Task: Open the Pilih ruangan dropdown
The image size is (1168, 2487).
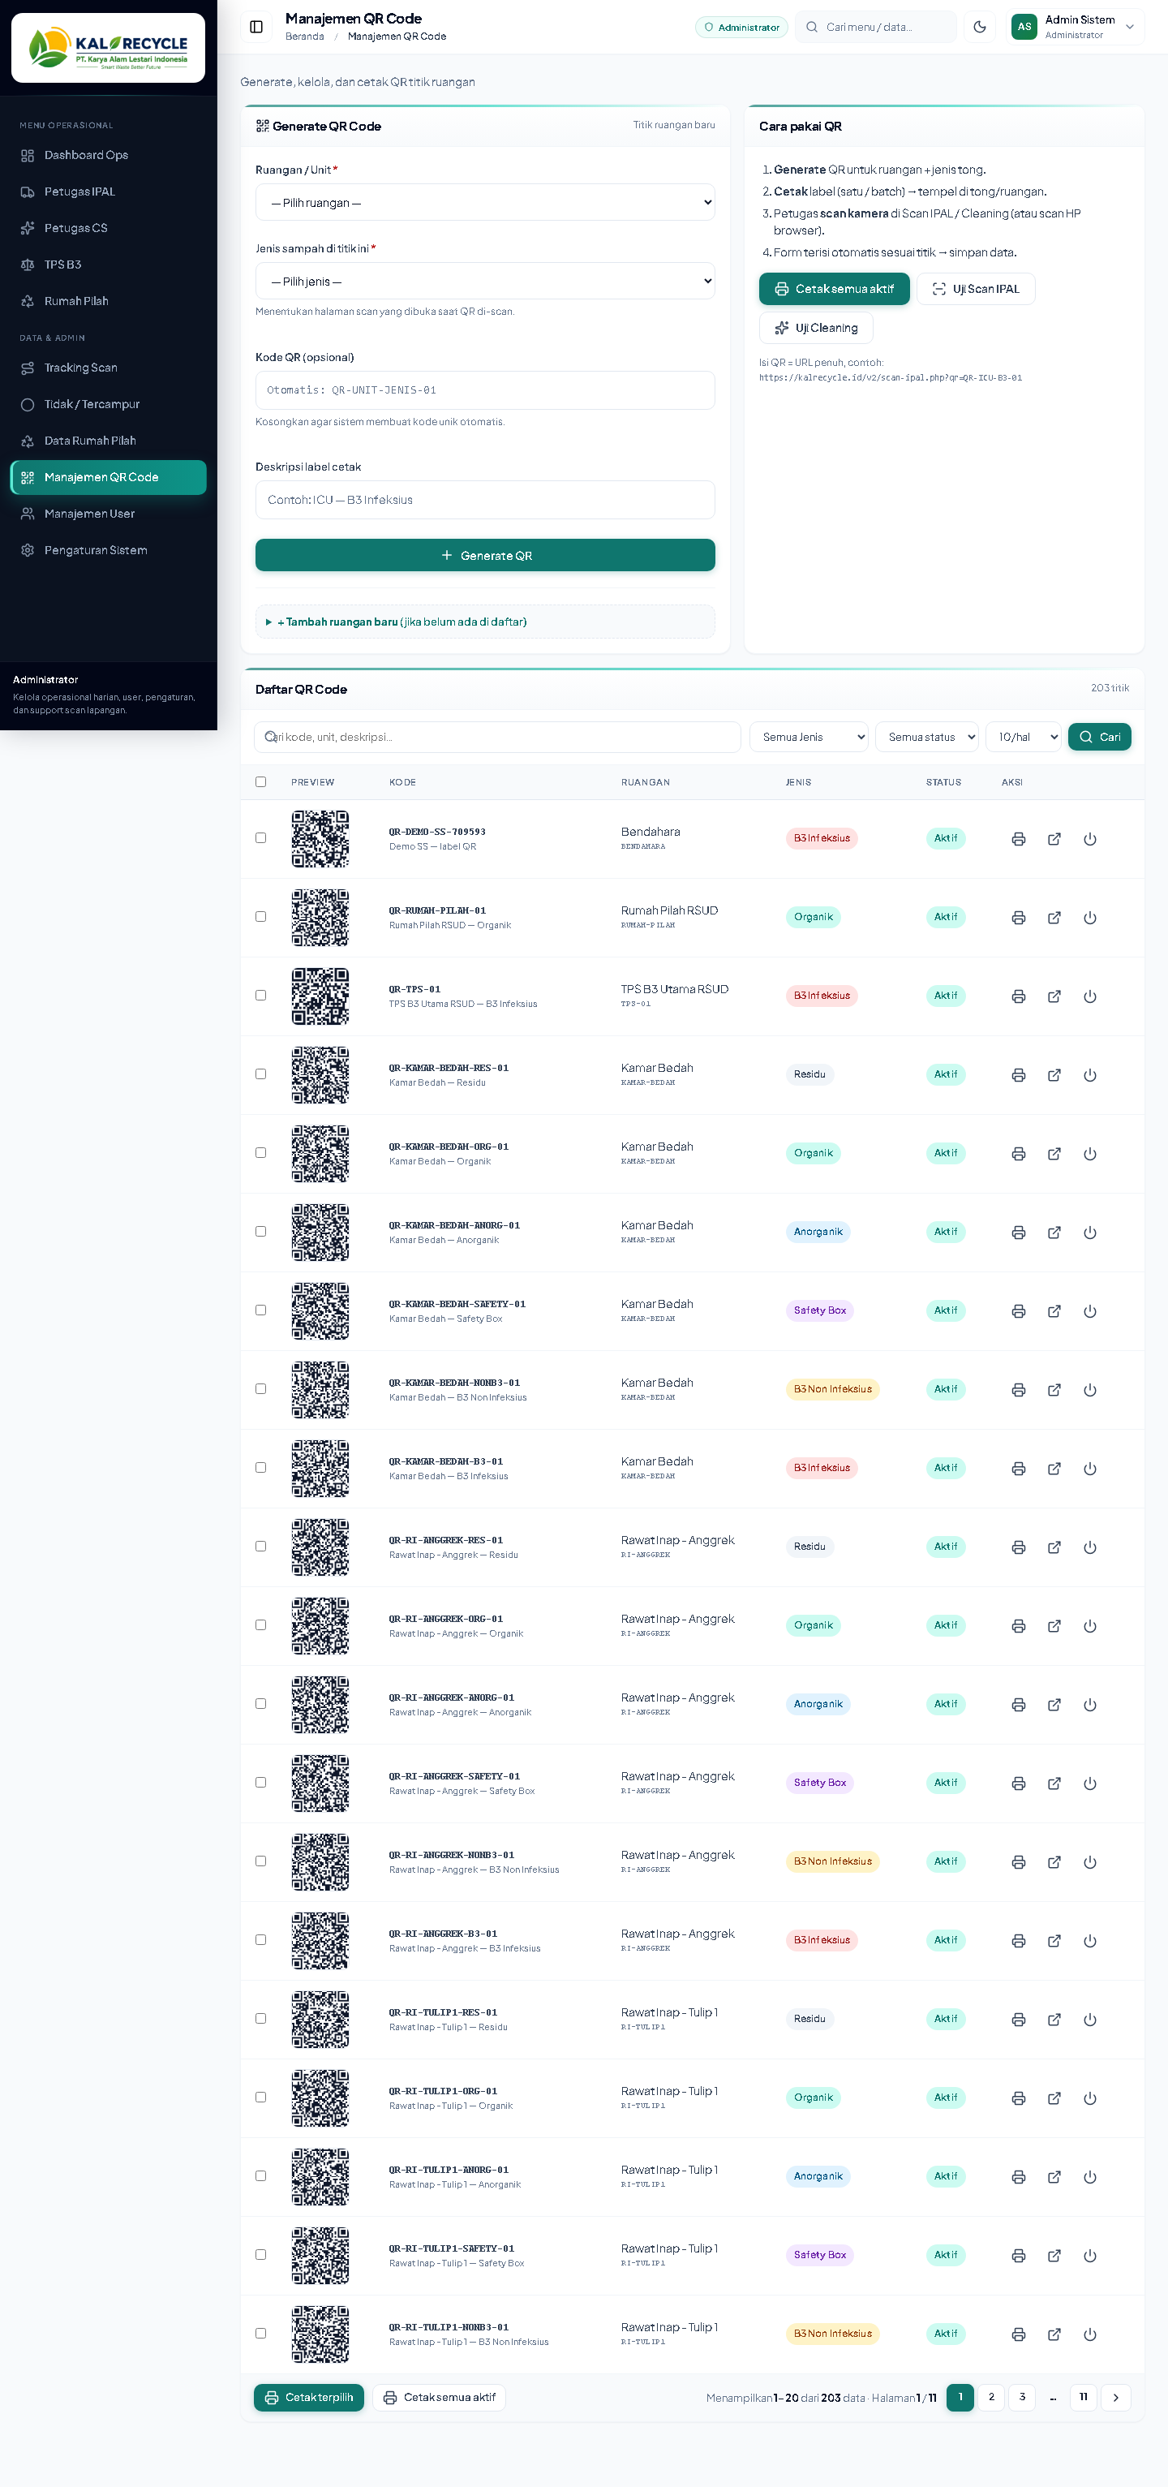Action: click(484, 203)
